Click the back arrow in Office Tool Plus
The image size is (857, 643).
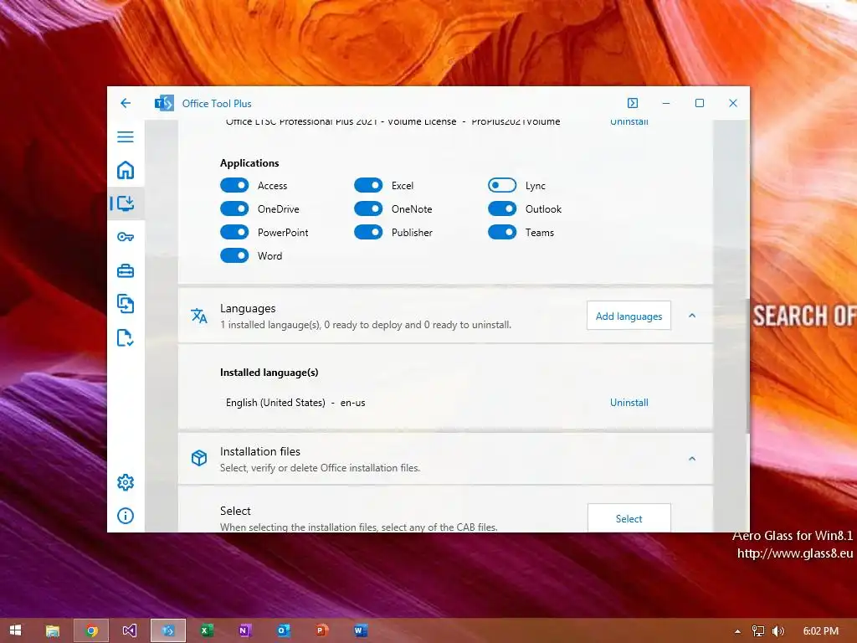click(x=126, y=103)
